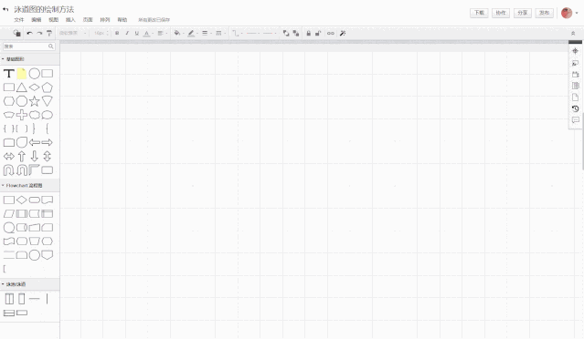584x339 pixels.
Task: Open the 视图 menu
Action: [54, 20]
